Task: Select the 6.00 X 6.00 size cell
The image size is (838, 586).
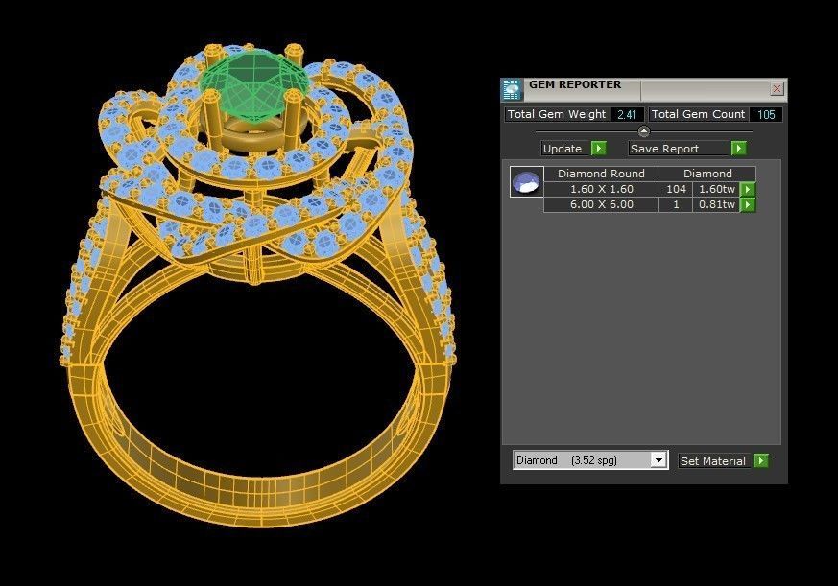Action: [x=601, y=204]
